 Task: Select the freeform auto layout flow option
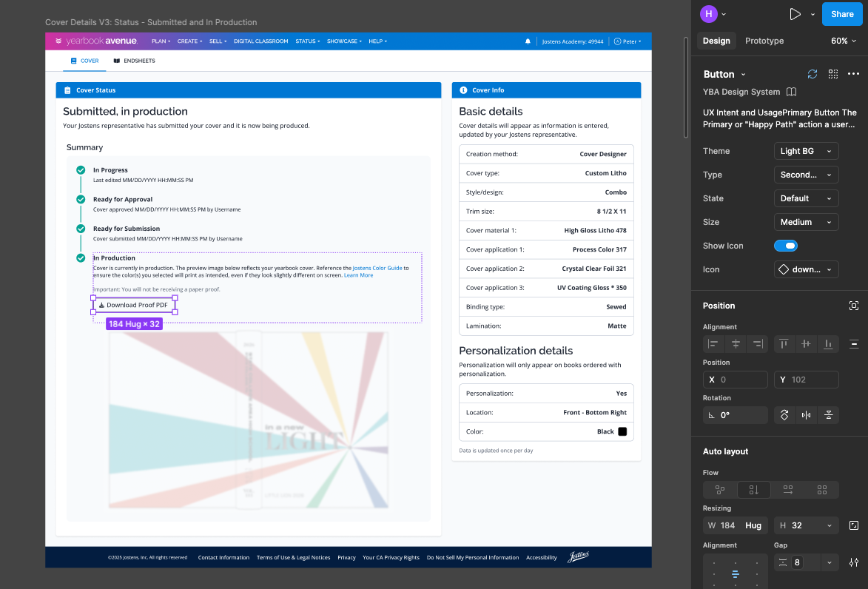720,490
